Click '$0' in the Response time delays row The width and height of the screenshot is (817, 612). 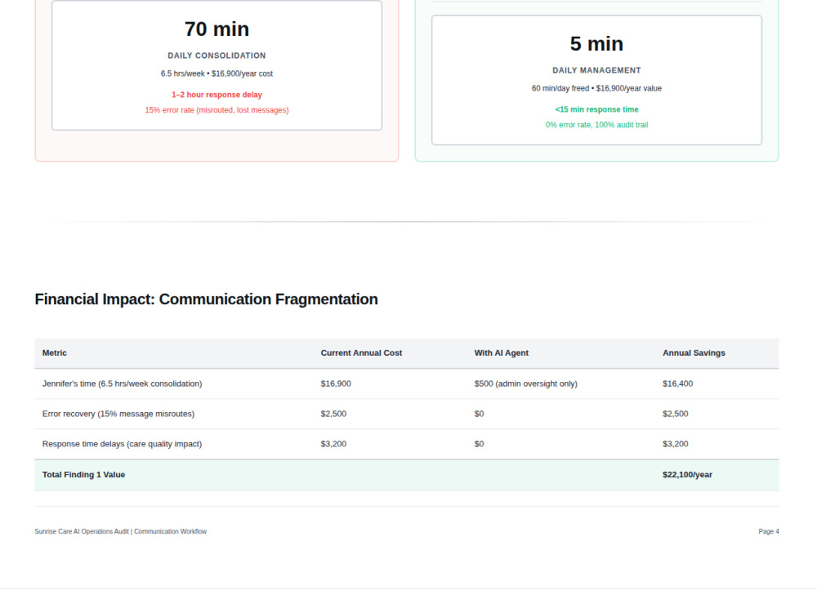tap(479, 444)
